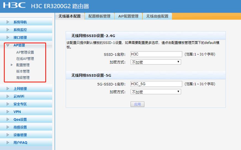Viewport: 241px width, 150px height.
Task: Go to 配置管理 submenu item
Action: coord(23,65)
